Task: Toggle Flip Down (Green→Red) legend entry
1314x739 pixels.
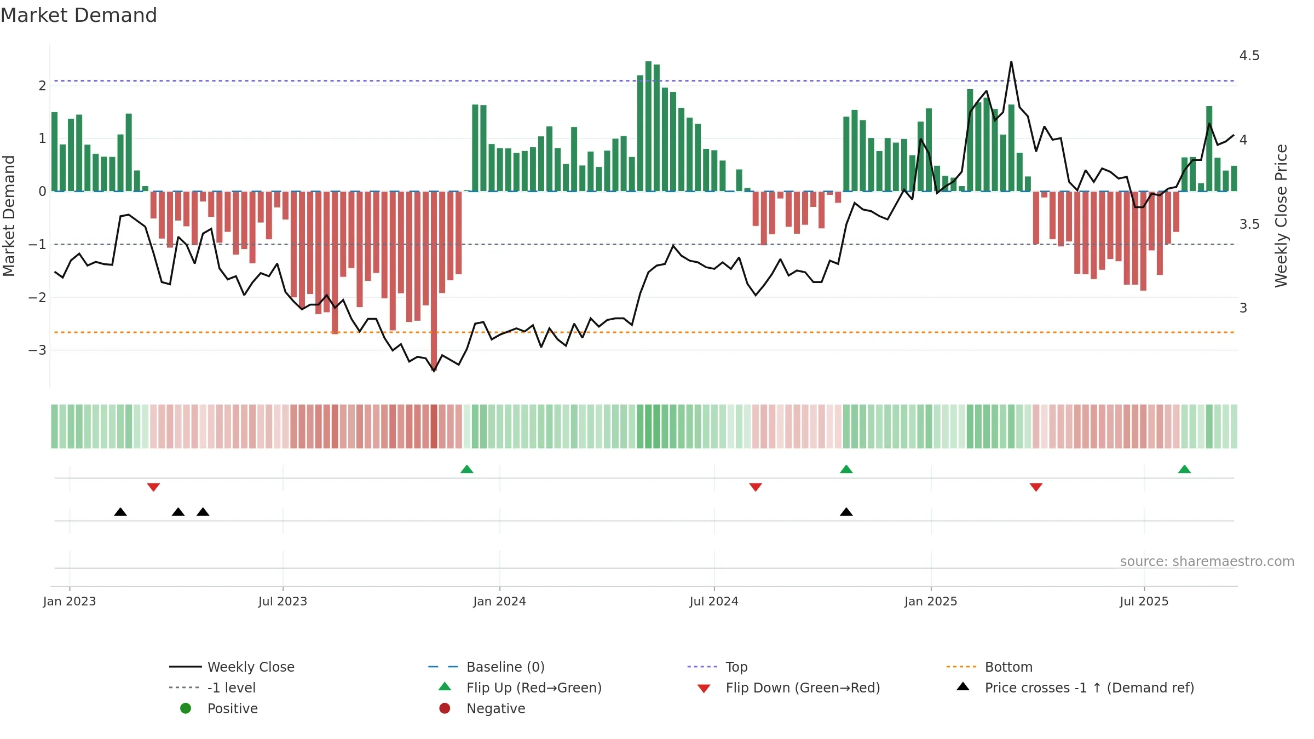Action: click(x=788, y=688)
